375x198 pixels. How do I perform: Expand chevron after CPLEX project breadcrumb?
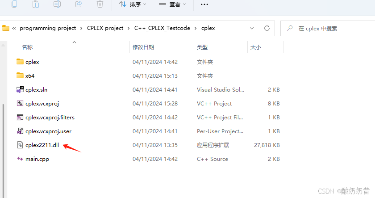pyautogui.click(x=129, y=29)
